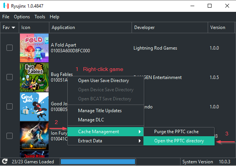Viewport: 236px width, 166px height.
Task: Close the Ryujinx window
Action: pyautogui.click(x=227, y=6)
